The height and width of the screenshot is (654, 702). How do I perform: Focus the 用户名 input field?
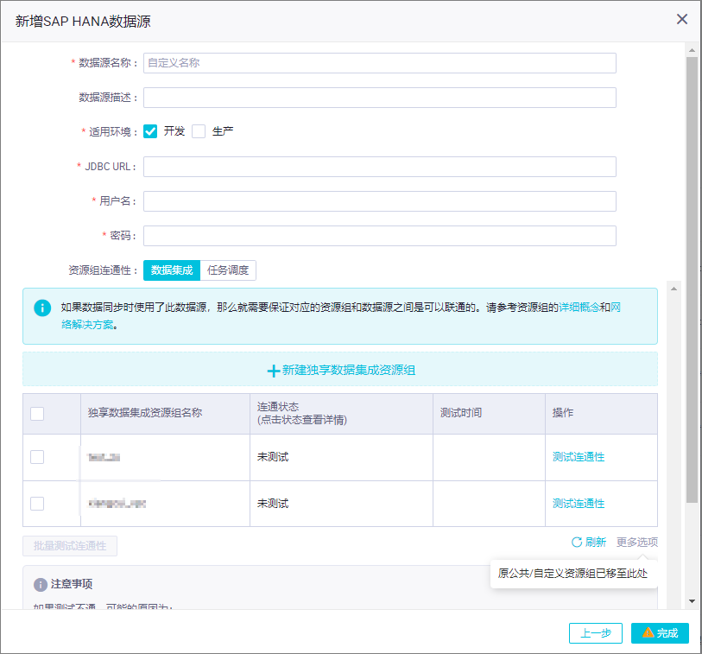380,201
